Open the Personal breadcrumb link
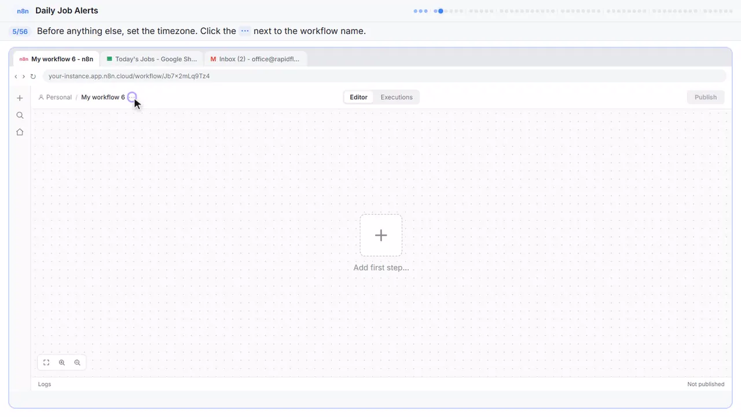 tap(55, 97)
